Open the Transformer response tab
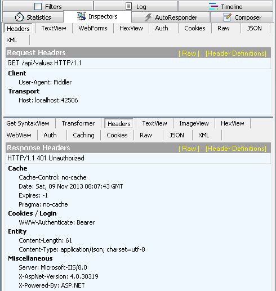 pyautogui.click(x=78, y=123)
